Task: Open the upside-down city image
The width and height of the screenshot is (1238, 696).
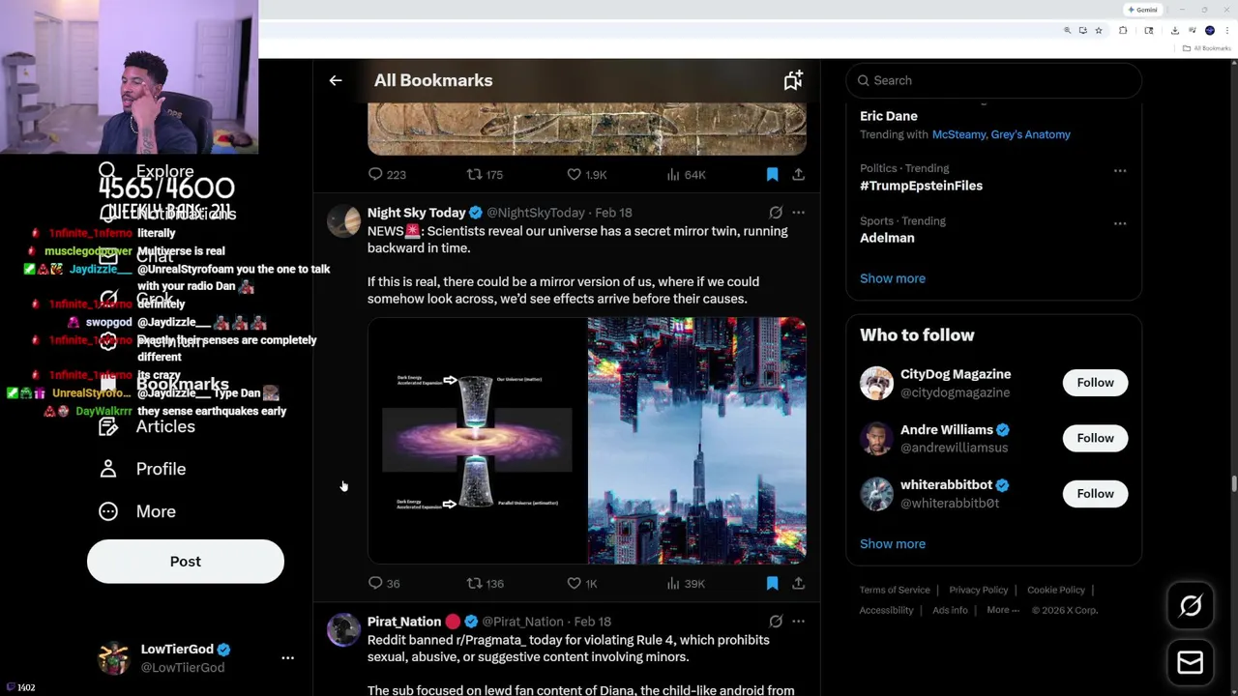Action: click(x=696, y=441)
